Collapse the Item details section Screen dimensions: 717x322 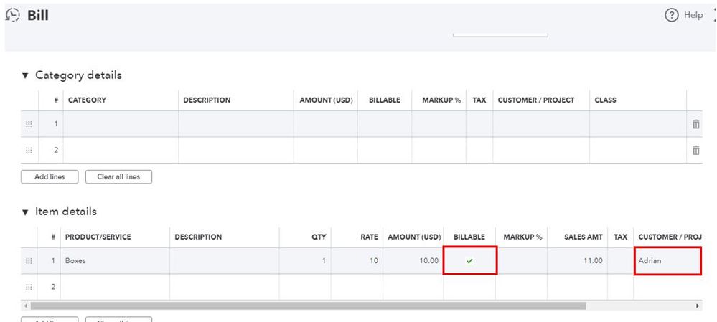pos(27,212)
